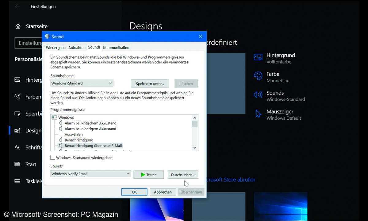Open the Sounds dropdown showing Windows Notify Email
Image resolution: width=368 pixels, height=221 pixels.
(x=91, y=174)
